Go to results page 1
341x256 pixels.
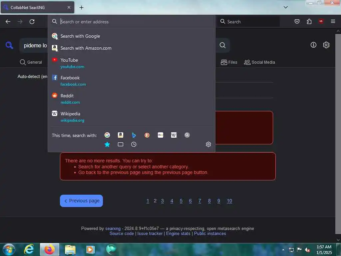(x=148, y=201)
